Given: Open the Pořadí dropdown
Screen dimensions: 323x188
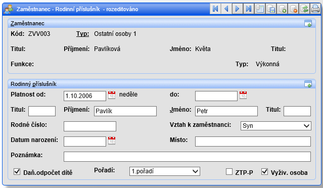Looking at the screenshot, I should [165, 171].
